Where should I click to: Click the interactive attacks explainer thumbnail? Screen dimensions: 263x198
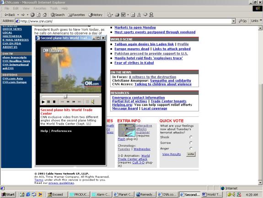tap(127, 130)
